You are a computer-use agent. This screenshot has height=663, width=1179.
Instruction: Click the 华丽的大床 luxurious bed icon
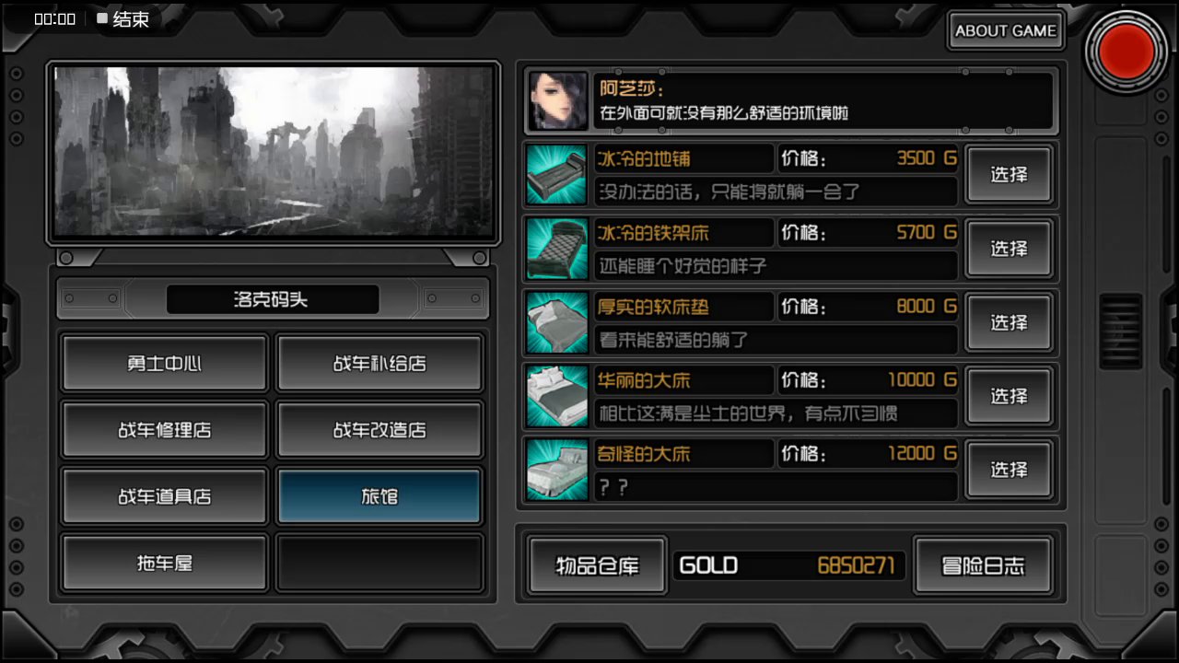point(557,396)
